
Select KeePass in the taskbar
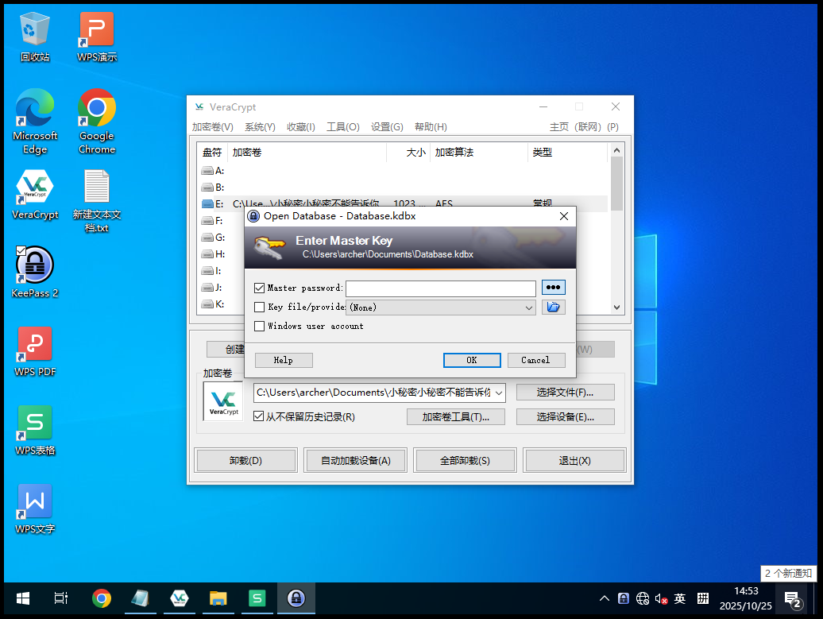coord(296,598)
